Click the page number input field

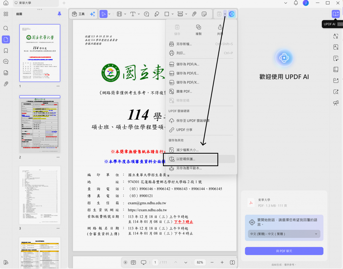[x=155, y=262]
